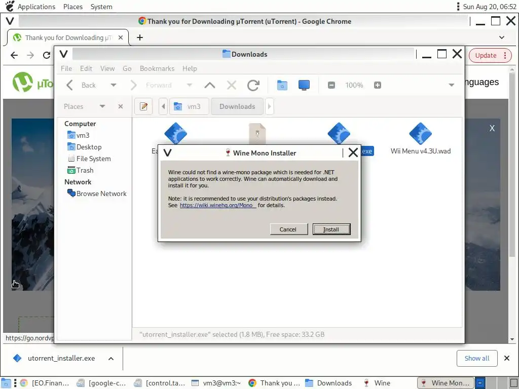Click the Forward button in file manager

tap(152, 85)
